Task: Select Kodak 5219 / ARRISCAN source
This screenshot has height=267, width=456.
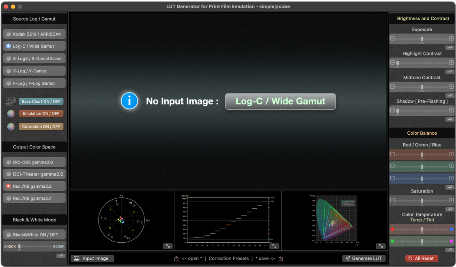Action: tap(34, 34)
